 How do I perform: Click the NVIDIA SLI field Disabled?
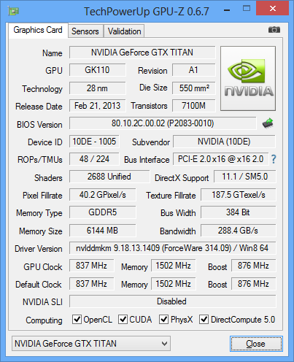(x=173, y=301)
